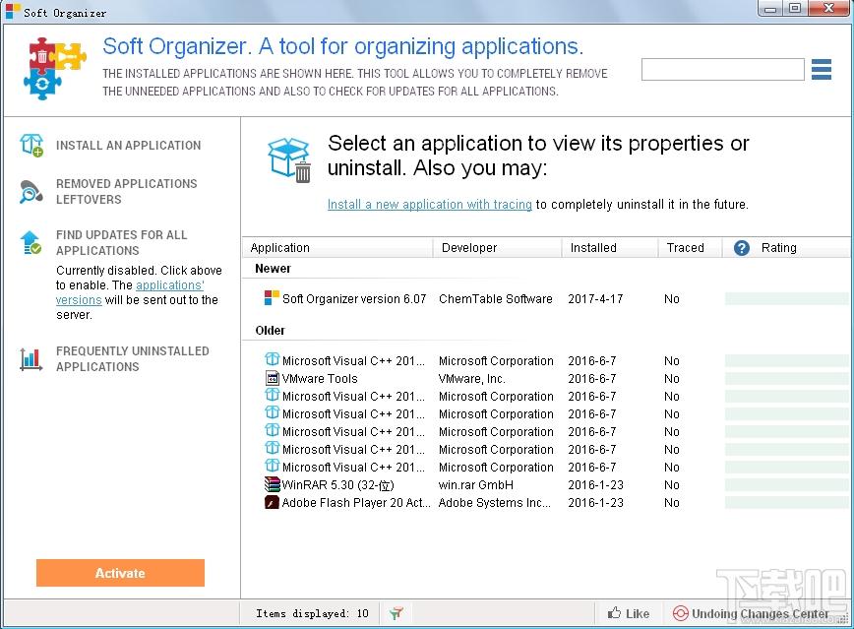
Task: Sort by the Rating column header
Action: (779, 248)
